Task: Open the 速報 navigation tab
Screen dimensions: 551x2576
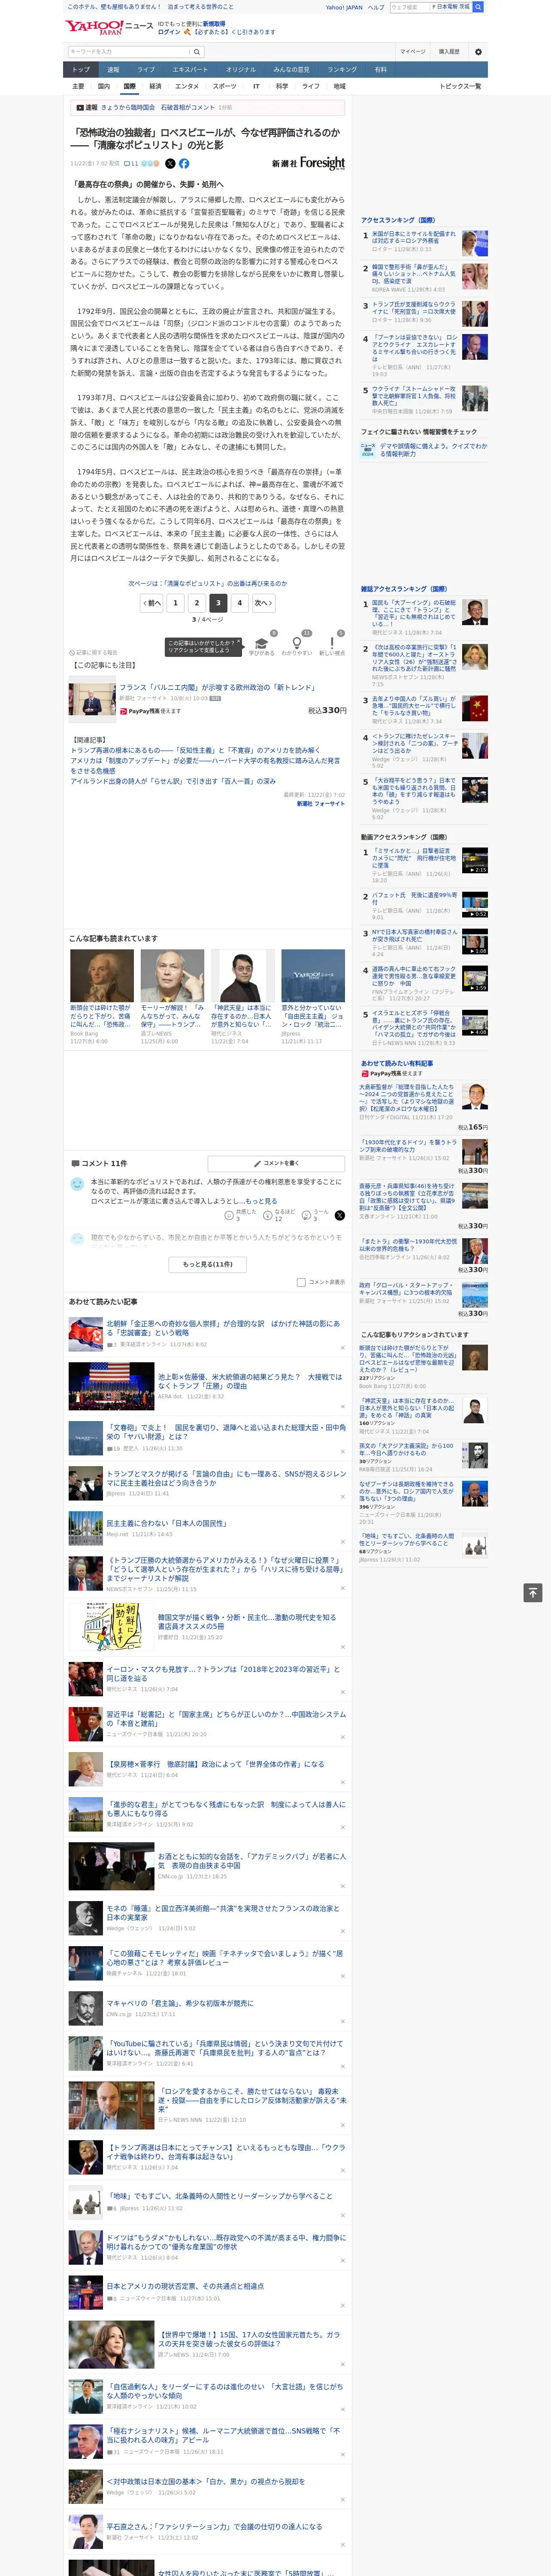Action: click(x=113, y=70)
